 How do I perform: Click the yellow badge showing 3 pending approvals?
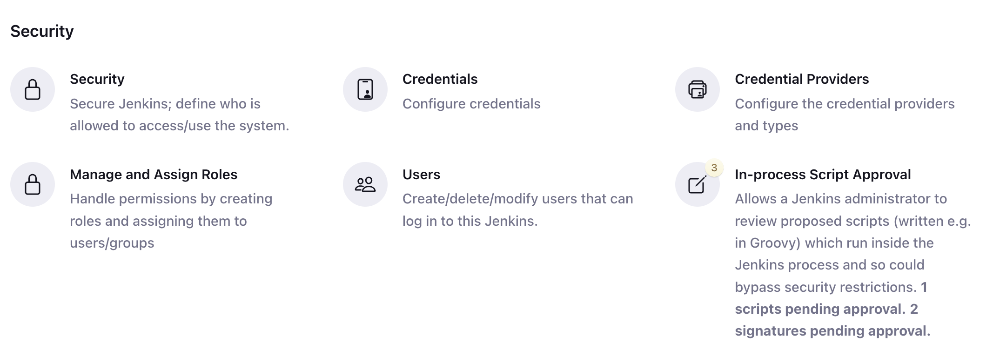713,167
